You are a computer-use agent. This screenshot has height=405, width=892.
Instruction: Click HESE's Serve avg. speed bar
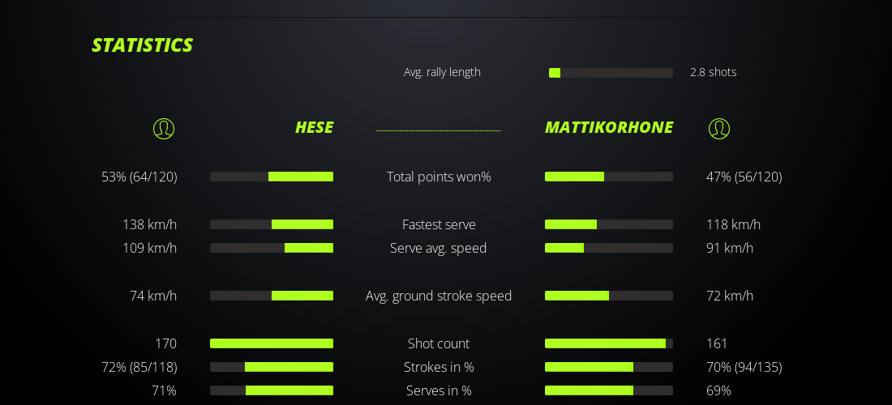272,248
